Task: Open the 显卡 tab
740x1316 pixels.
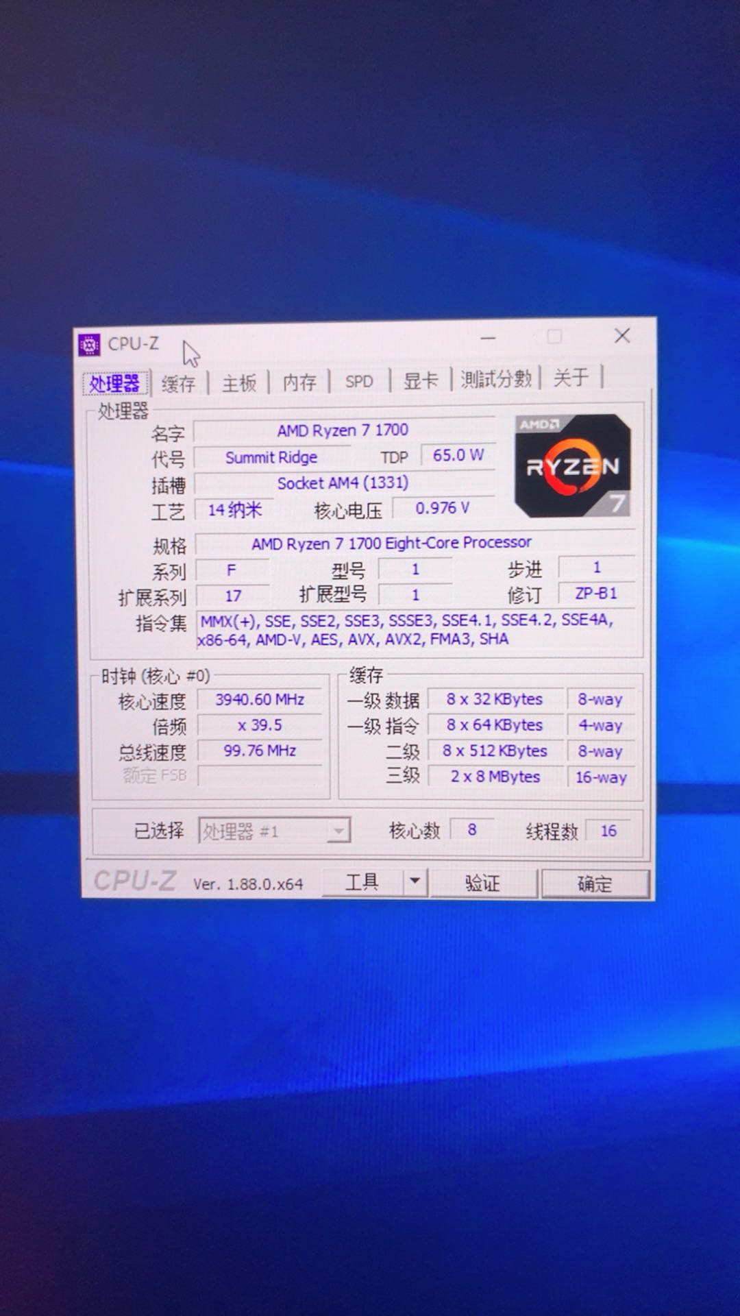Action: tap(420, 380)
